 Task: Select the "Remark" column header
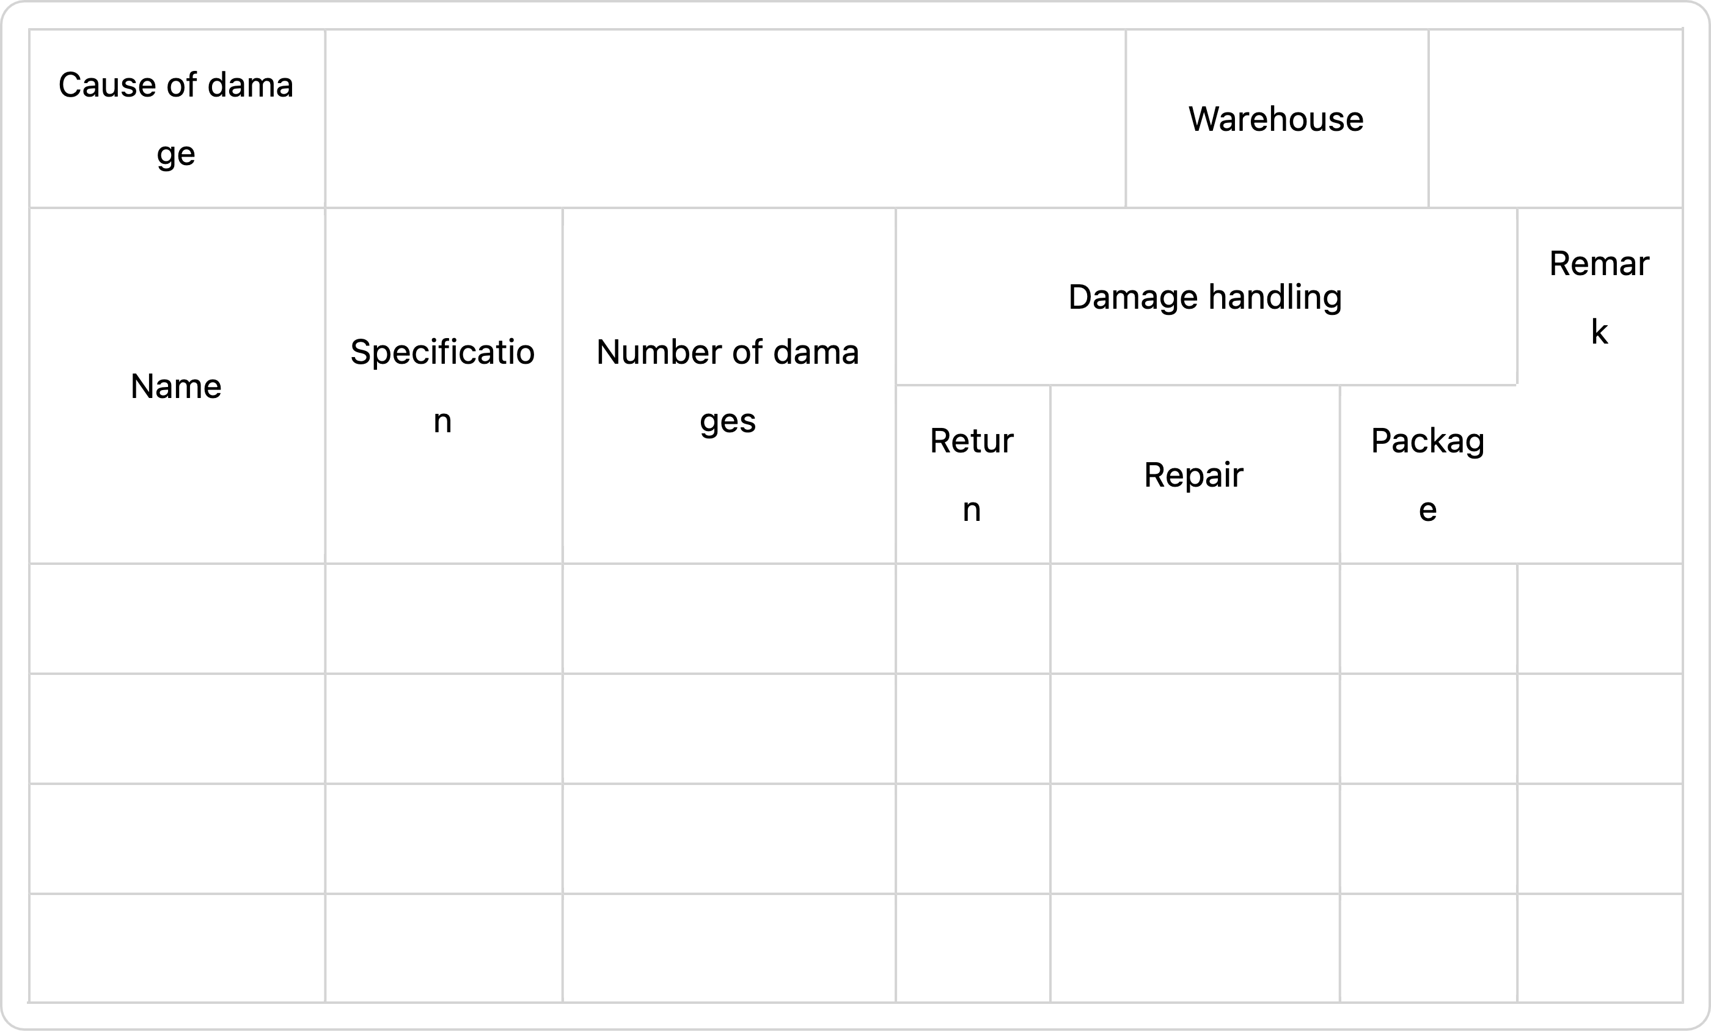pyautogui.click(x=1599, y=297)
